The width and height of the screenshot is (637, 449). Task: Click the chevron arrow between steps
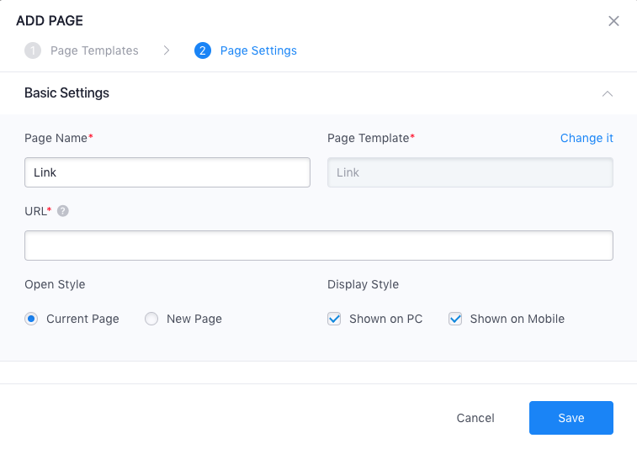pos(166,50)
